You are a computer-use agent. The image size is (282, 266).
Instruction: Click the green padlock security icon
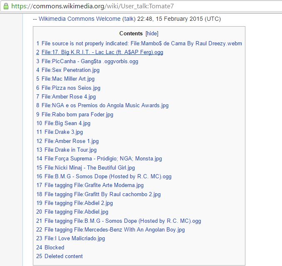click(x=6, y=6)
